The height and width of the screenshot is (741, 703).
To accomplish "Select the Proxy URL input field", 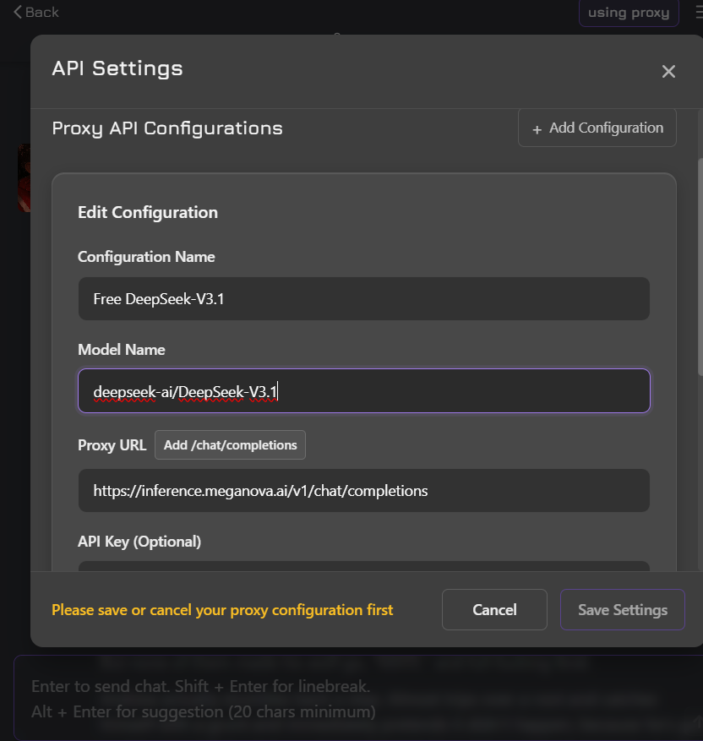I will coord(363,490).
